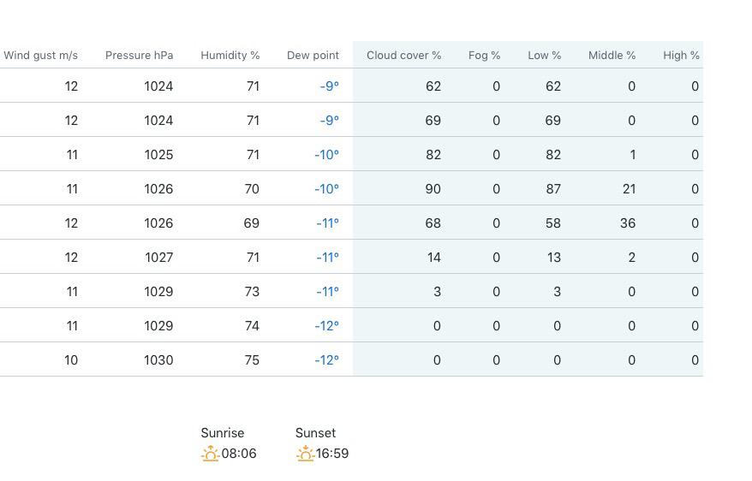This screenshot has height=481, width=752.
Task: Click the Sunset label
Action: coord(315,433)
